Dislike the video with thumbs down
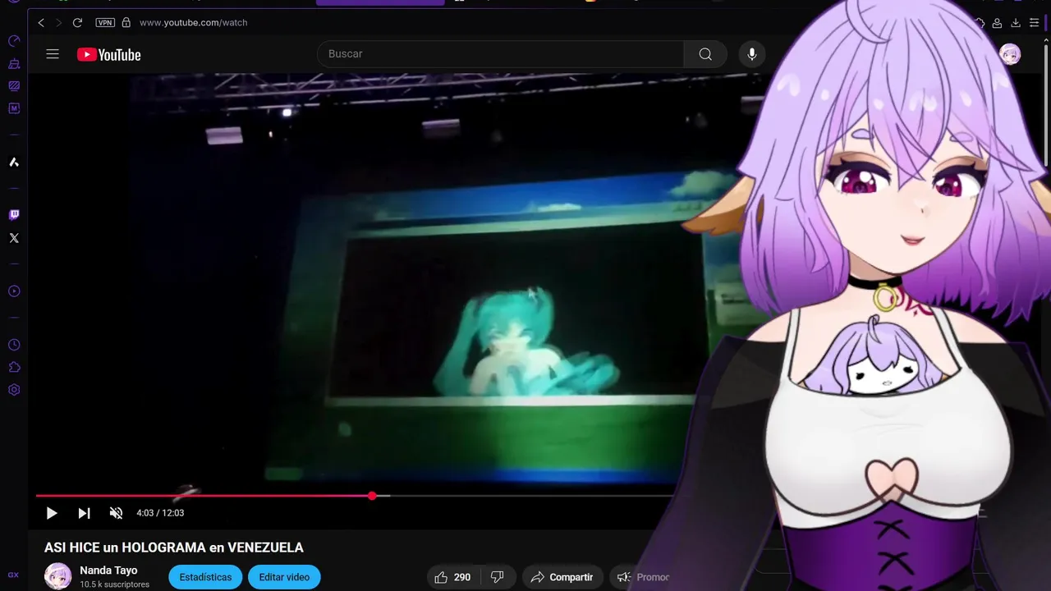This screenshot has height=591, width=1051. [x=498, y=577]
